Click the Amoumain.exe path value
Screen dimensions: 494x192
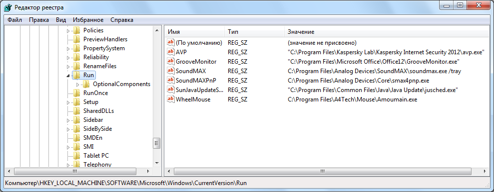pos(352,99)
